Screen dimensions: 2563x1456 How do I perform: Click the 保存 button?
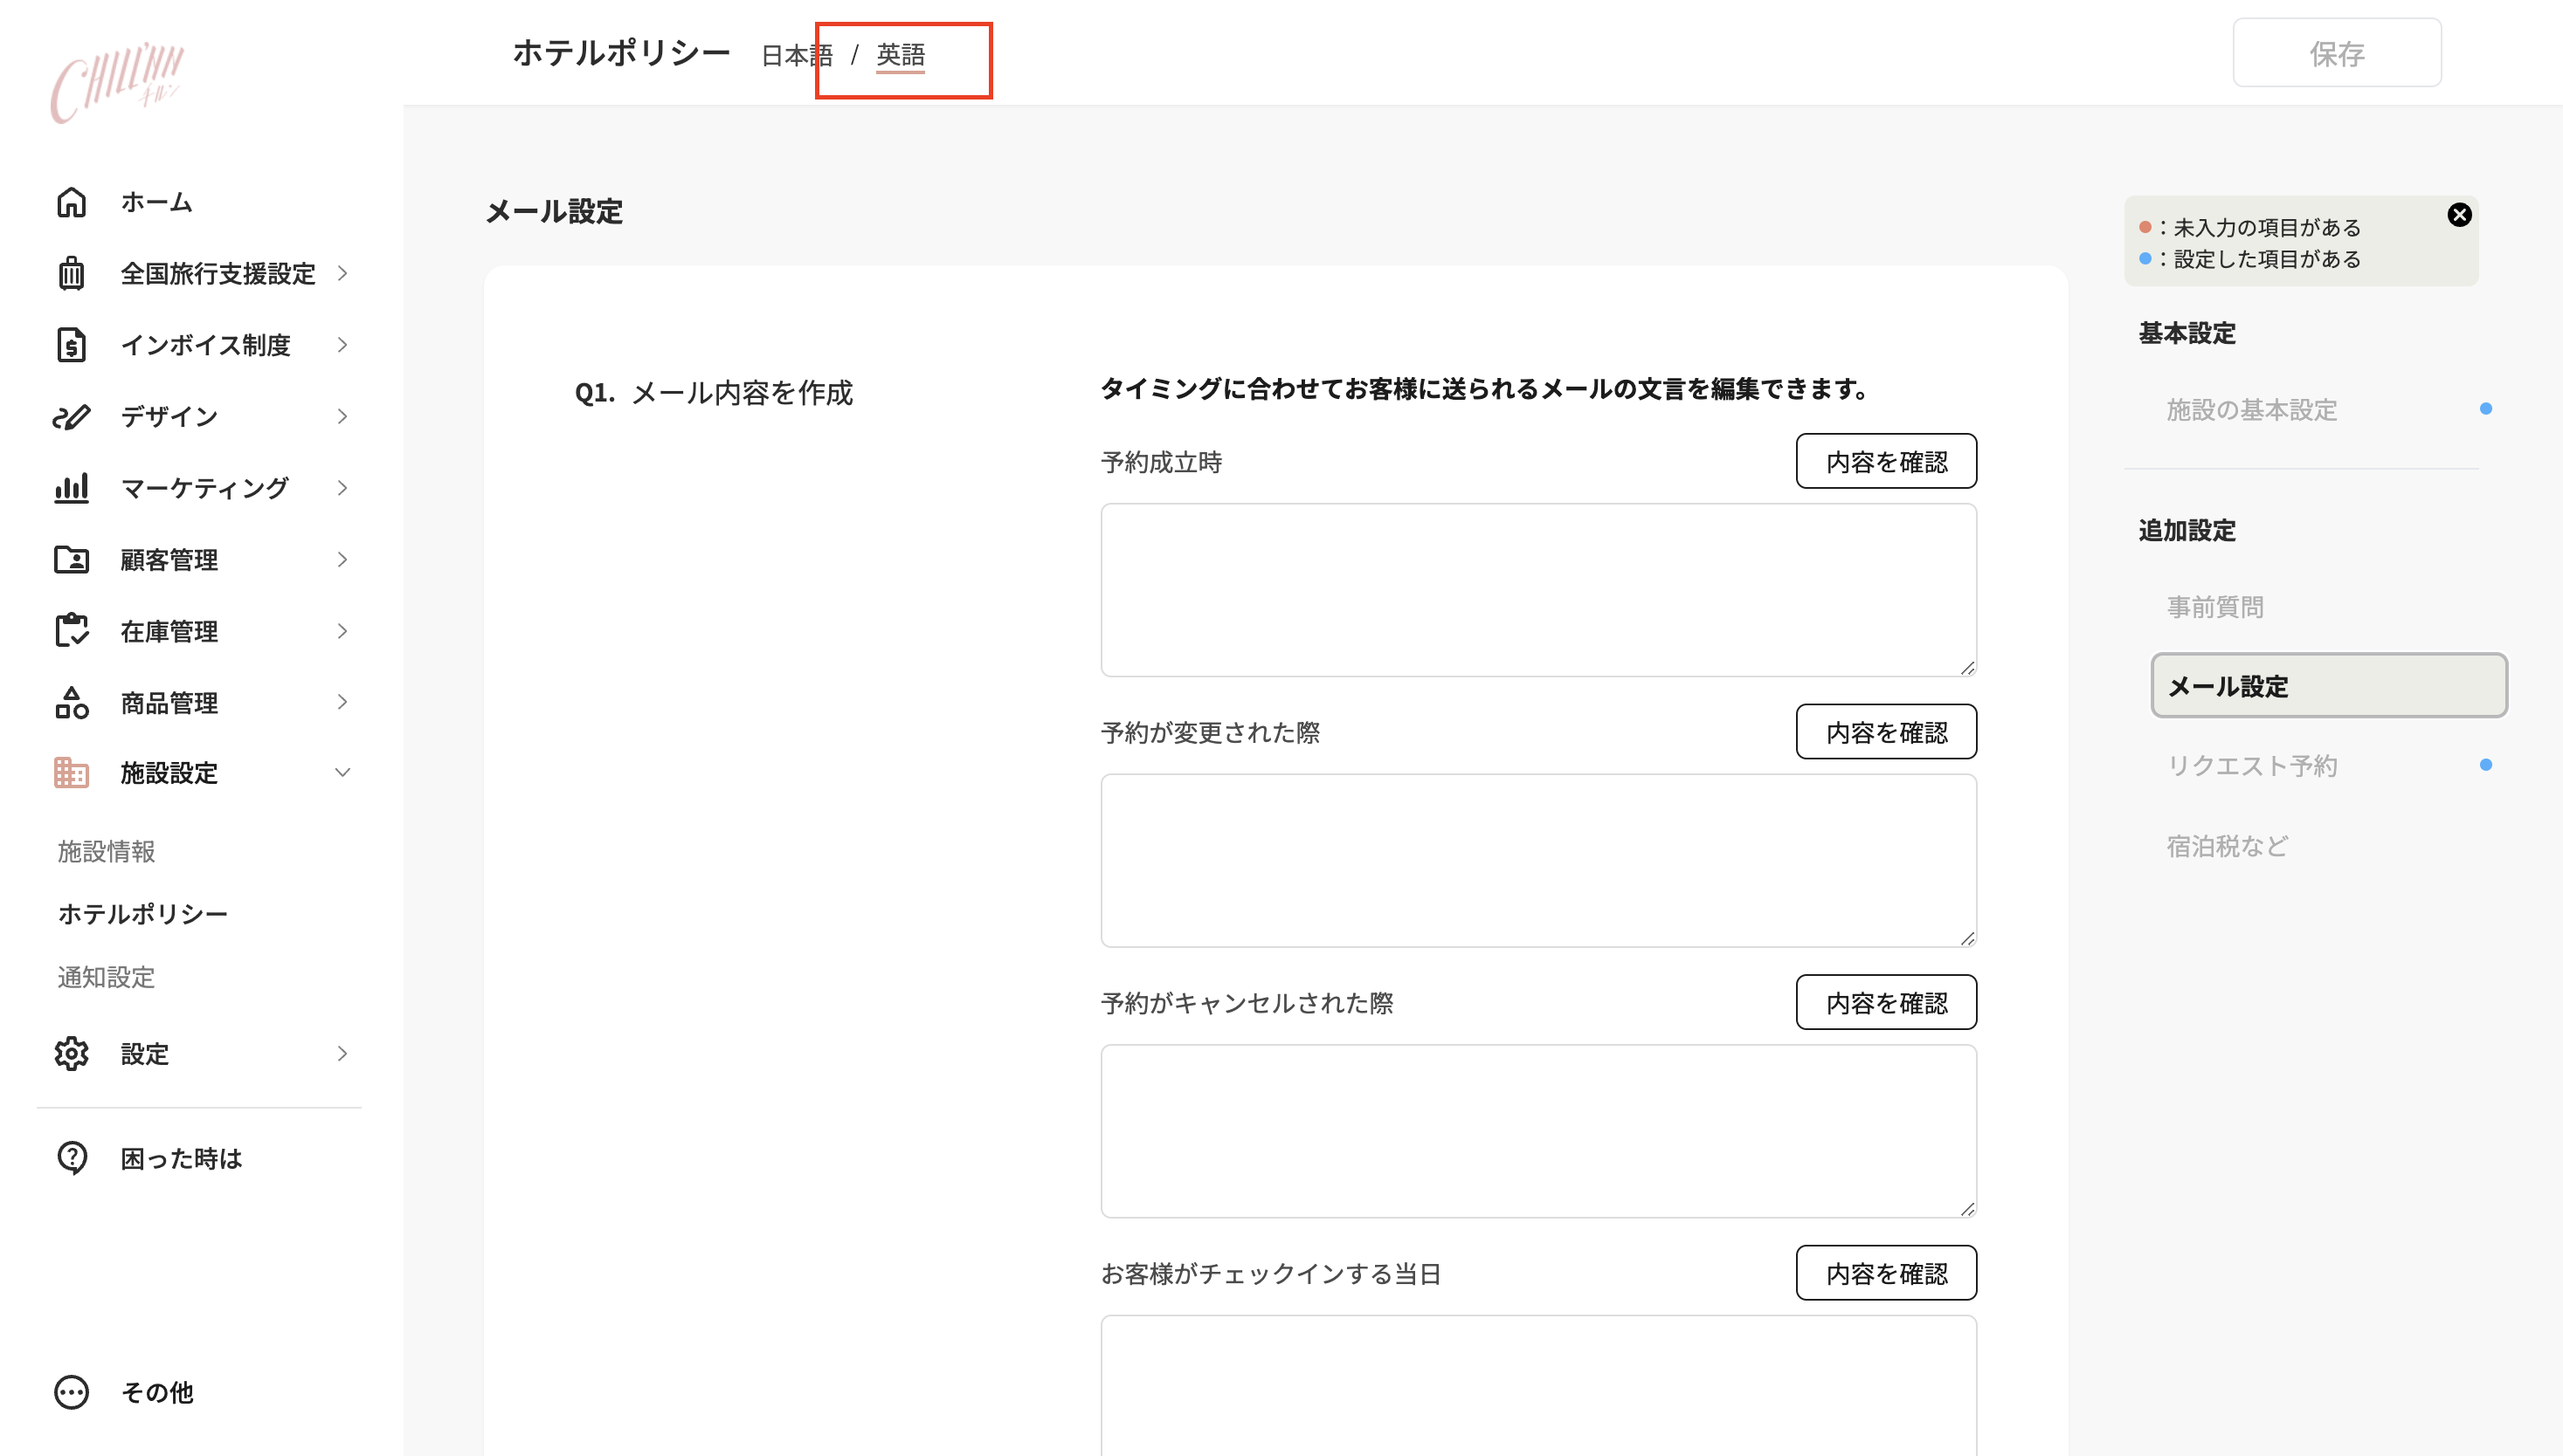pos(2338,52)
